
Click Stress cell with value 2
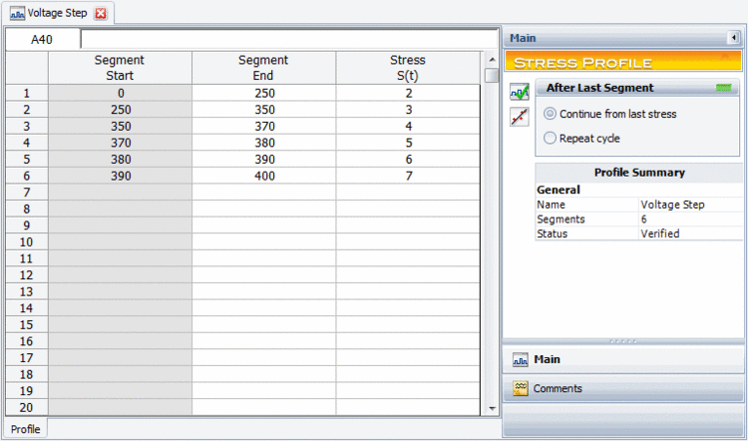point(408,93)
